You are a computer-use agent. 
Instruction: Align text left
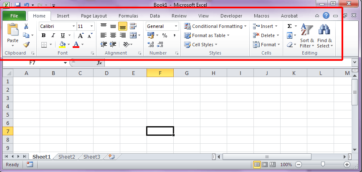tap(104, 35)
